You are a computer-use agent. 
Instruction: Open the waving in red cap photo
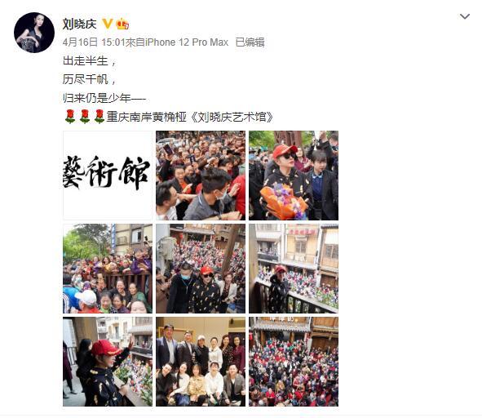tap(108, 362)
